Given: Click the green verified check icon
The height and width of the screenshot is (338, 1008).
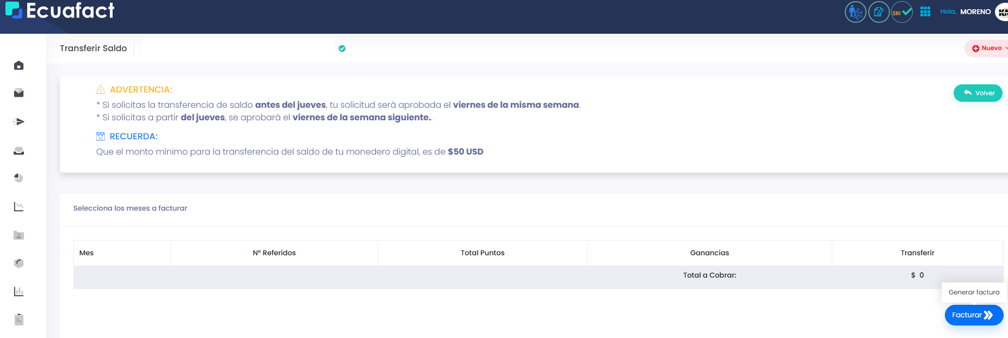Looking at the screenshot, I should click(x=342, y=48).
